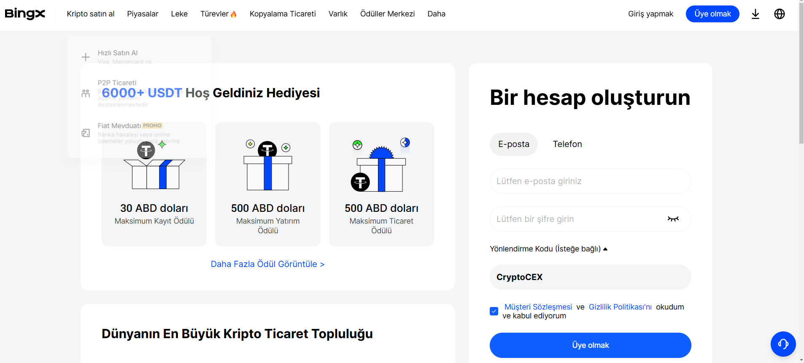The image size is (804, 363).
Task: Open the customer support headset icon
Action: point(783,344)
